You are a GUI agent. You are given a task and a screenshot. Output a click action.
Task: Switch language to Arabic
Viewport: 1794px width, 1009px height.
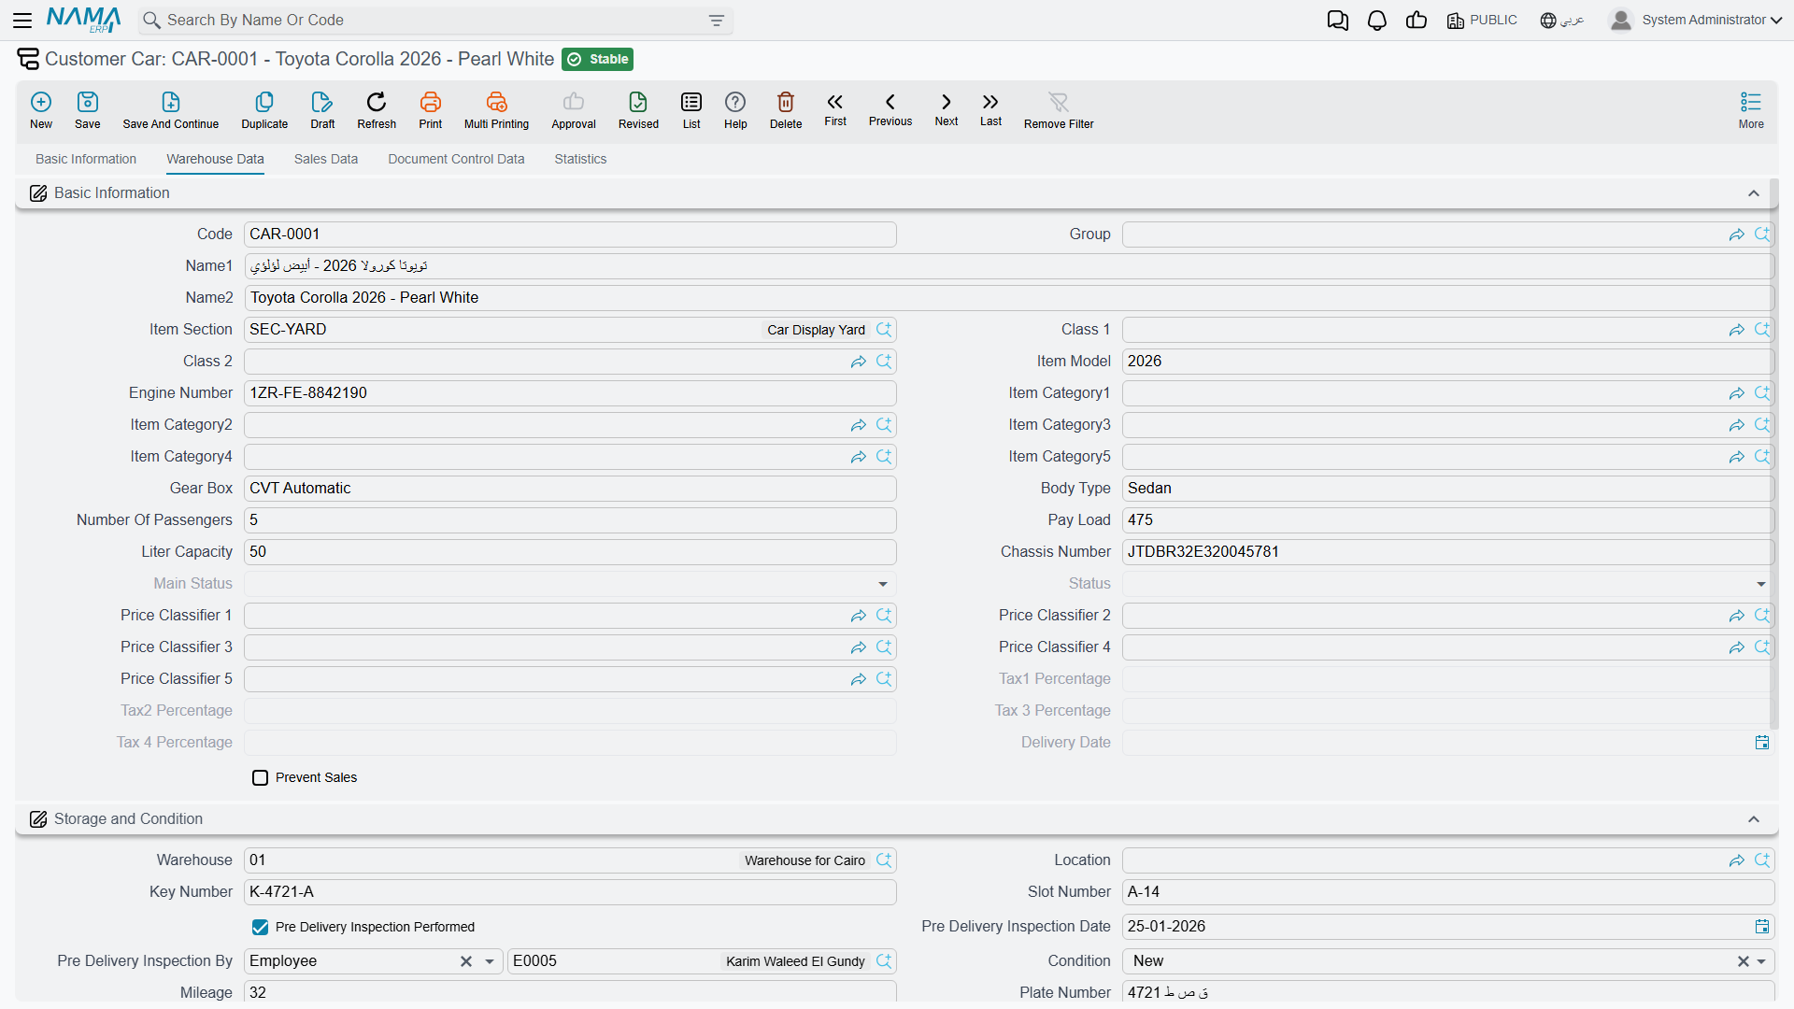[x=1561, y=20]
